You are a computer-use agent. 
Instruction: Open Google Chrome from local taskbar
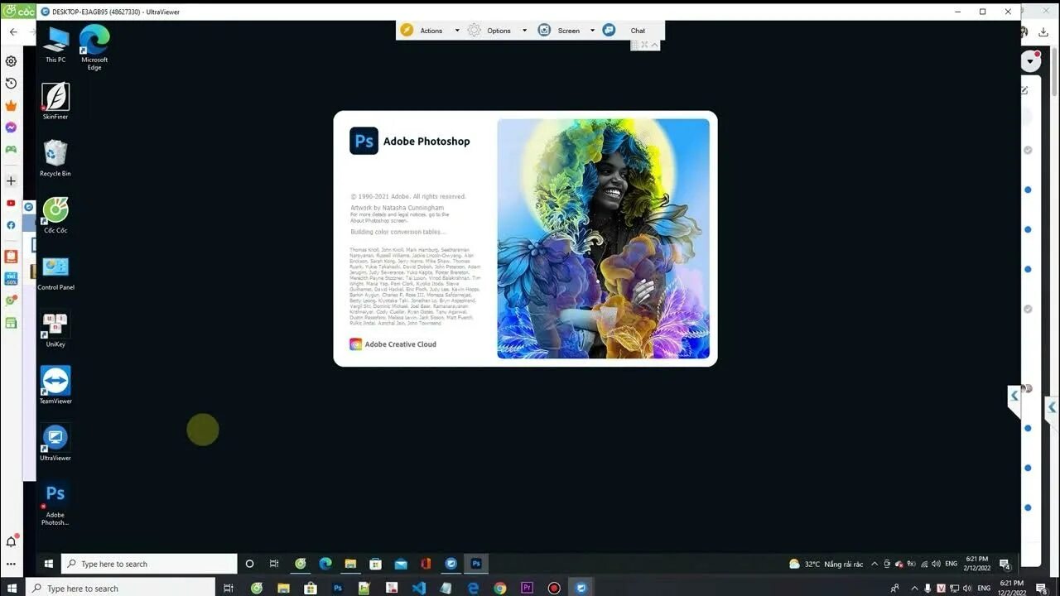pos(499,588)
